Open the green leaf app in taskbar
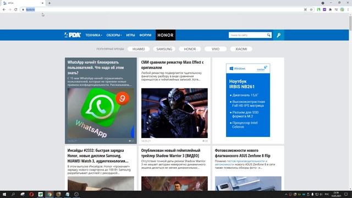352x198 pixels. coord(40,194)
